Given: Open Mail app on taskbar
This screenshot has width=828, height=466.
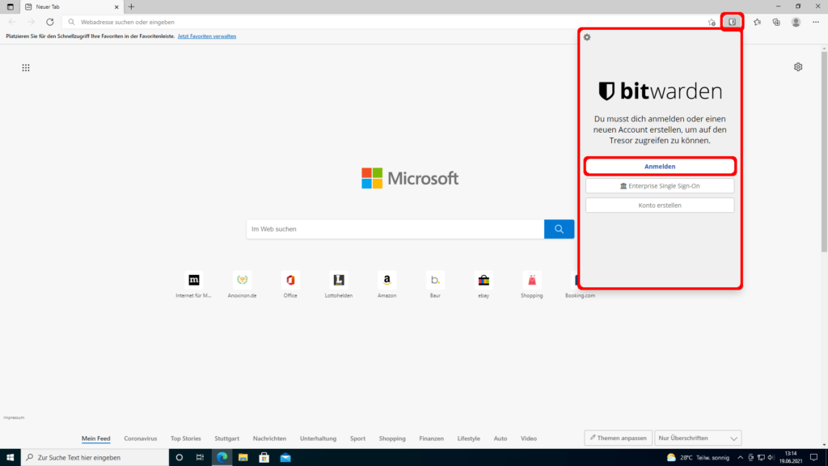Looking at the screenshot, I should tap(285, 458).
